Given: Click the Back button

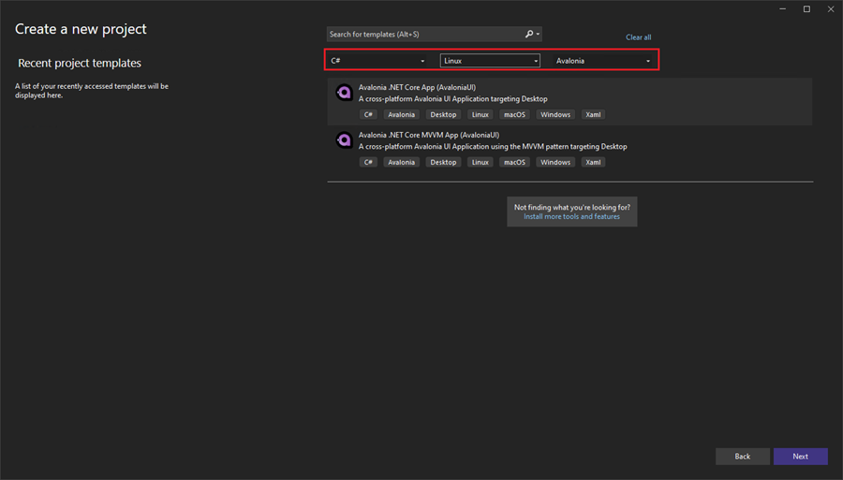Looking at the screenshot, I should click(x=742, y=457).
